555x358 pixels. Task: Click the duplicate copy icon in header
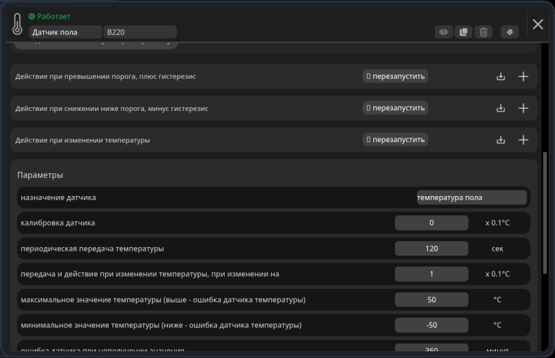click(x=463, y=32)
